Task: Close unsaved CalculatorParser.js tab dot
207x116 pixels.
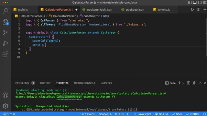Action: point(76,10)
